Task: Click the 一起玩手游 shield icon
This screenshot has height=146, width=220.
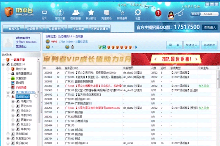Action: (x=8, y=60)
